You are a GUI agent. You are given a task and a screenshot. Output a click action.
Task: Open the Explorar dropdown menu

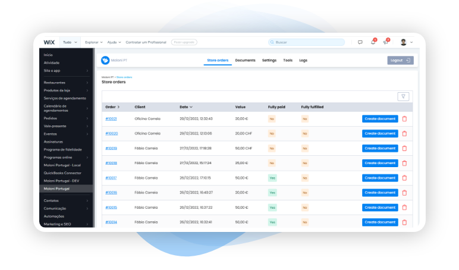(93, 42)
